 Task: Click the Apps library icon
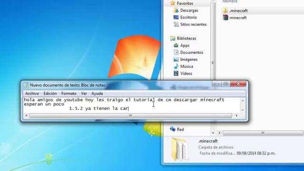point(176,46)
